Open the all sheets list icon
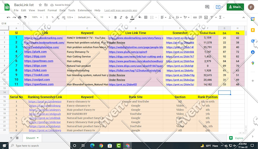The image size is (258, 149). click(x=17, y=138)
